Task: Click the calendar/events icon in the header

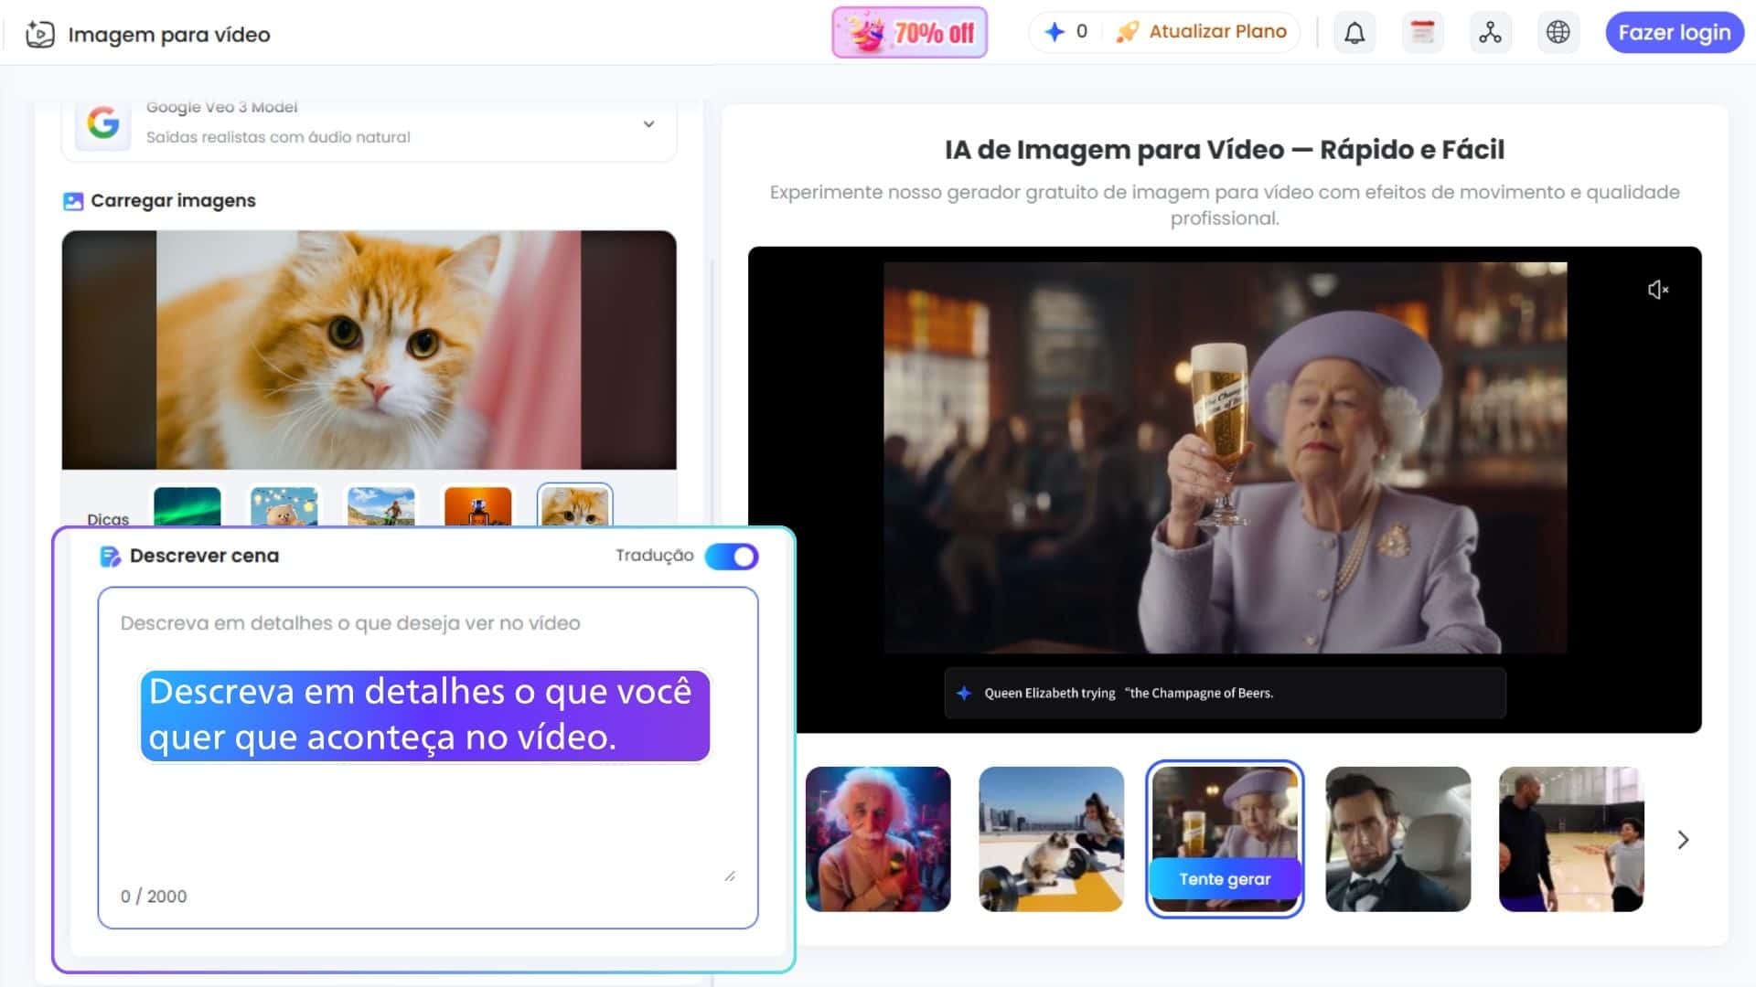Action: (x=1422, y=32)
